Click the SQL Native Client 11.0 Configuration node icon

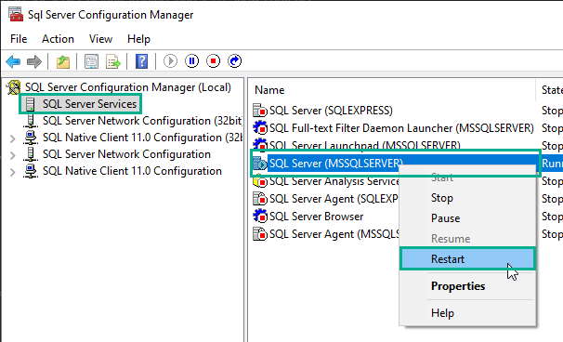pyautogui.click(x=31, y=171)
